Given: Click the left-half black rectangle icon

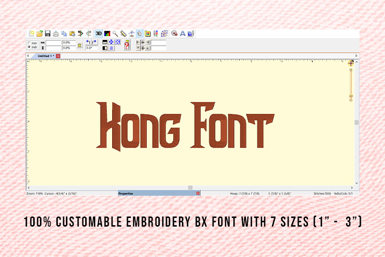Looking at the screenshot, I should click(x=105, y=48).
